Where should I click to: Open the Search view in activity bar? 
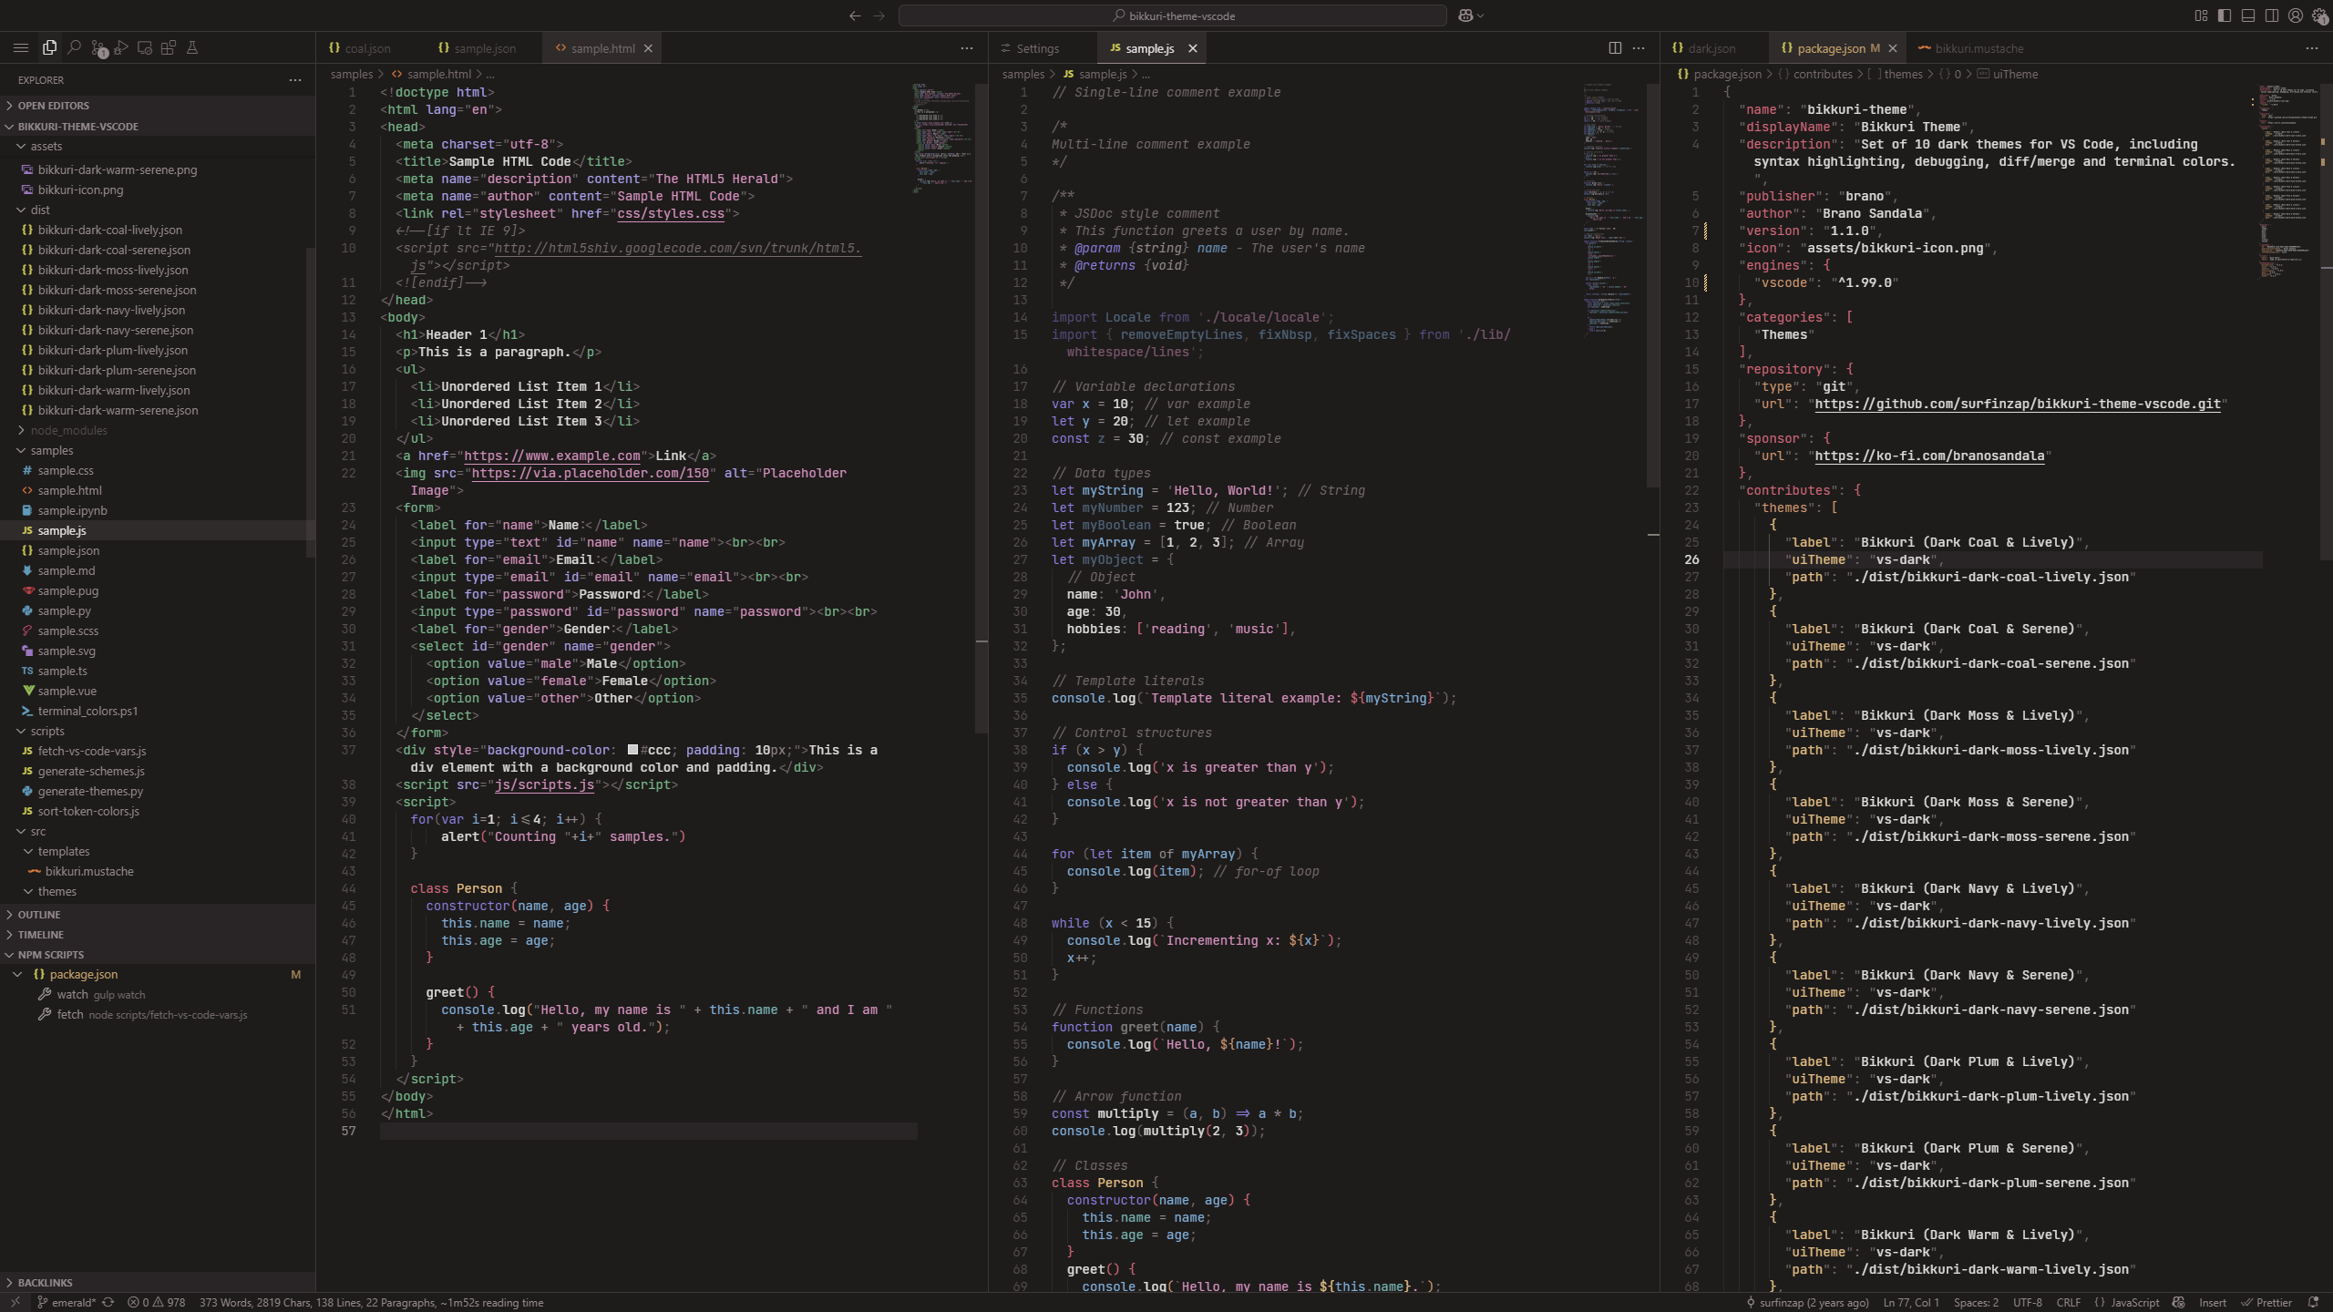(x=74, y=47)
